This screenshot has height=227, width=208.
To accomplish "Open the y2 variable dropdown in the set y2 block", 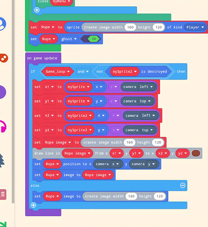I will coord(49,130).
